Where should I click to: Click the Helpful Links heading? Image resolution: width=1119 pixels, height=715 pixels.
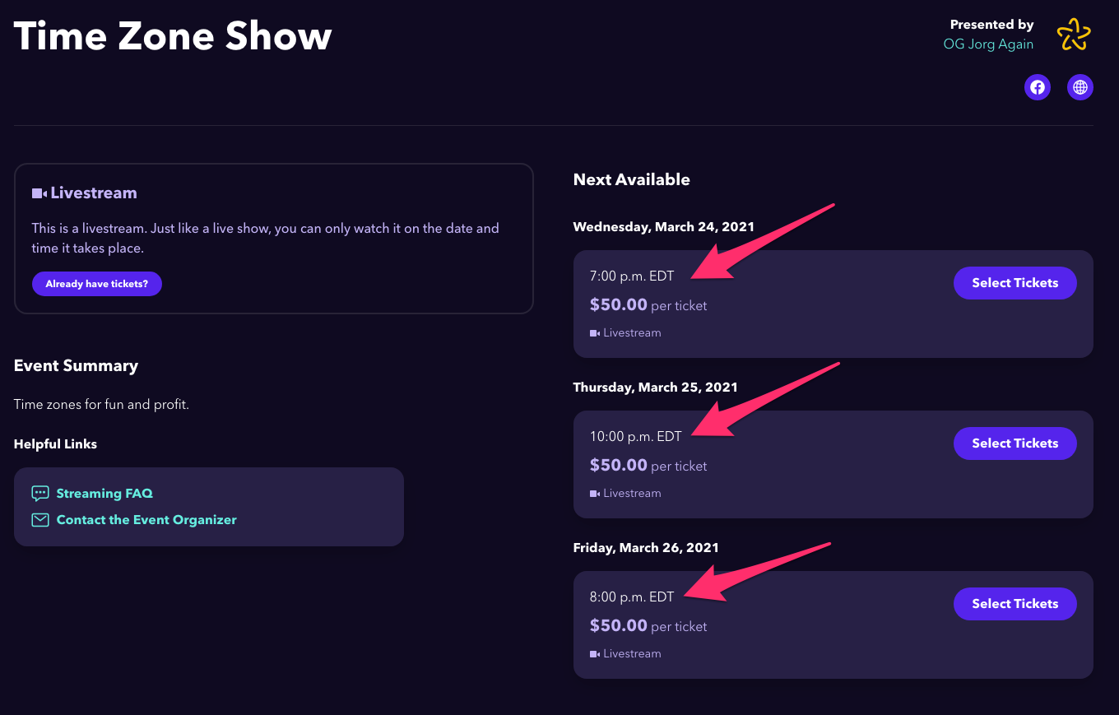click(55, 444)
